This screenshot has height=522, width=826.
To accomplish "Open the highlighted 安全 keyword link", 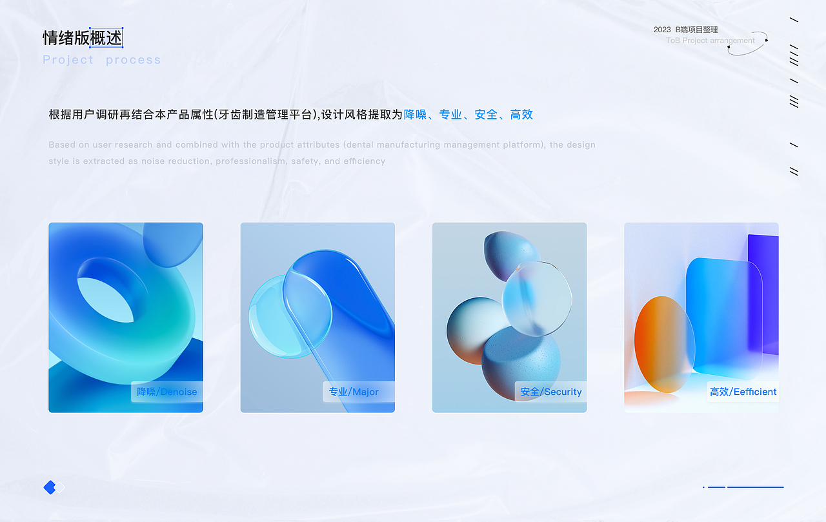I will [486, 114].
